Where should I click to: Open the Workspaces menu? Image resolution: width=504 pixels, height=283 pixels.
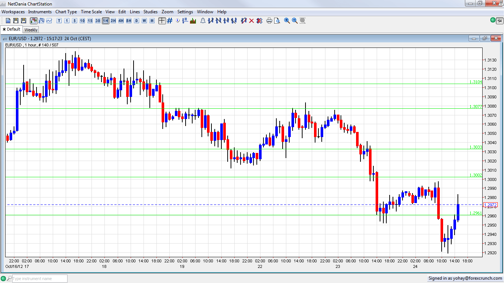click(x=13, y=12)
